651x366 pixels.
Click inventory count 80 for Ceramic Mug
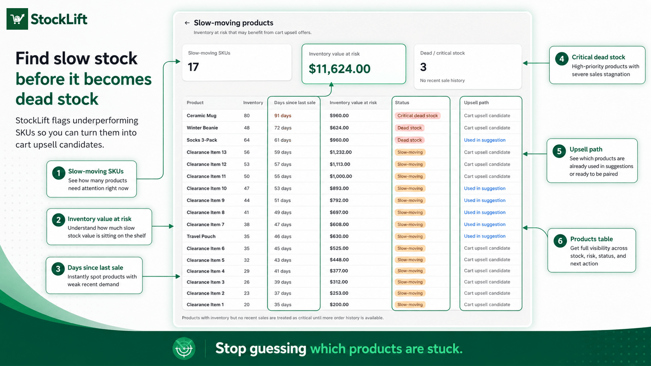[247, 115]
